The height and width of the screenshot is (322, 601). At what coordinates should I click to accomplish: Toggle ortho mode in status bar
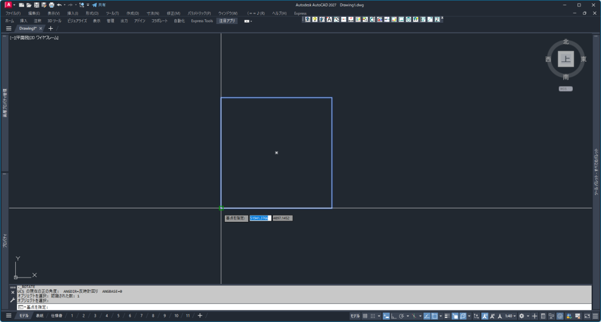[394, 316]
